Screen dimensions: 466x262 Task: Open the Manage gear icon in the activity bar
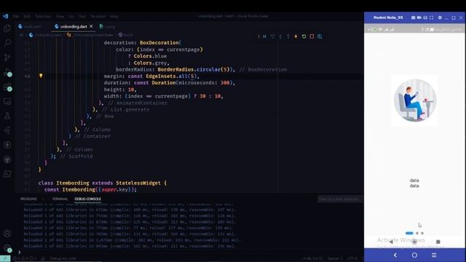click(7, 248)
